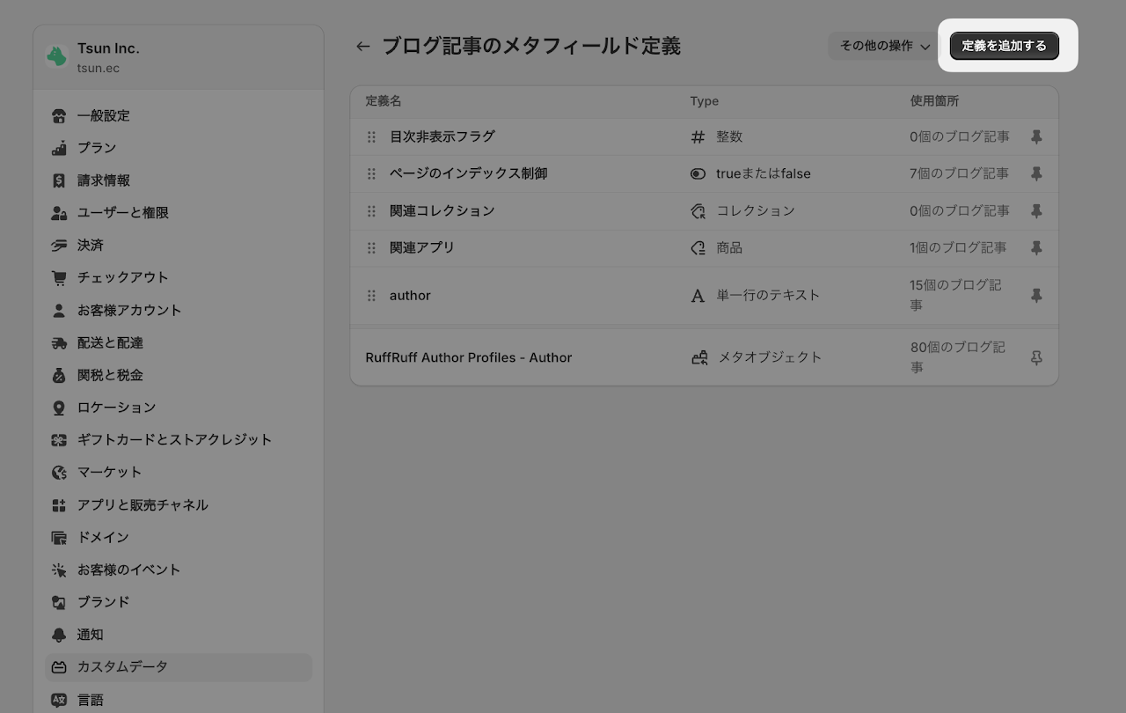The height and width of the screenshot is (713, 1126).
Task: Click the 通知 bell icon
Action: pos(59,635)
